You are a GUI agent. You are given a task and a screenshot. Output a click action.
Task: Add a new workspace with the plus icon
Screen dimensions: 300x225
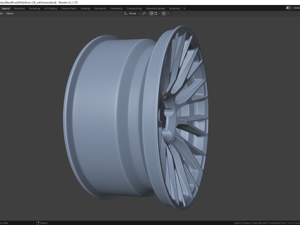(184, 9)
